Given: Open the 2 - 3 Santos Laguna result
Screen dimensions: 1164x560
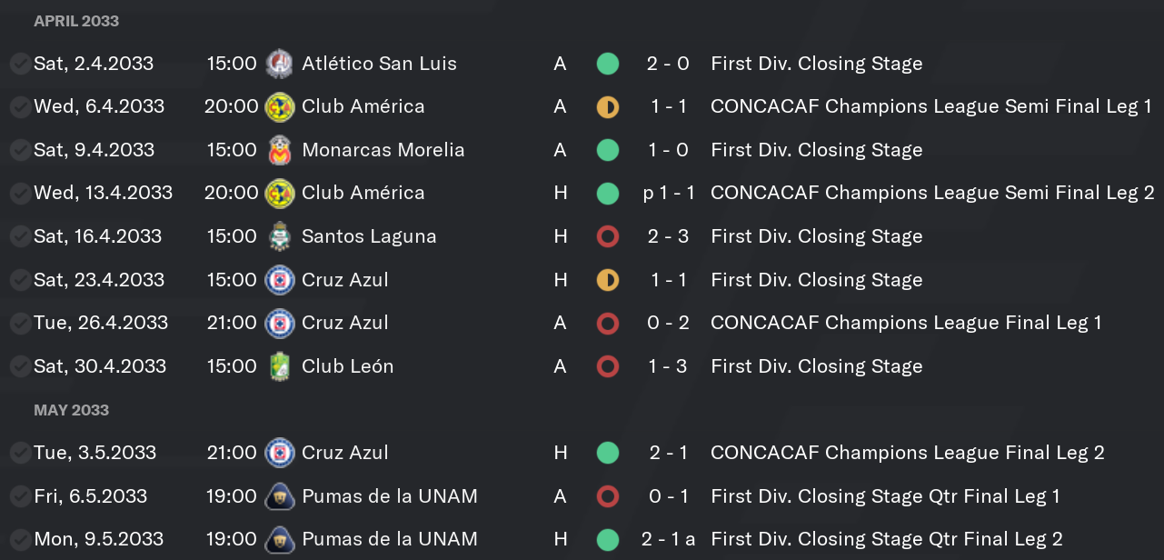Looking at the screenshot, I should 669,236.
